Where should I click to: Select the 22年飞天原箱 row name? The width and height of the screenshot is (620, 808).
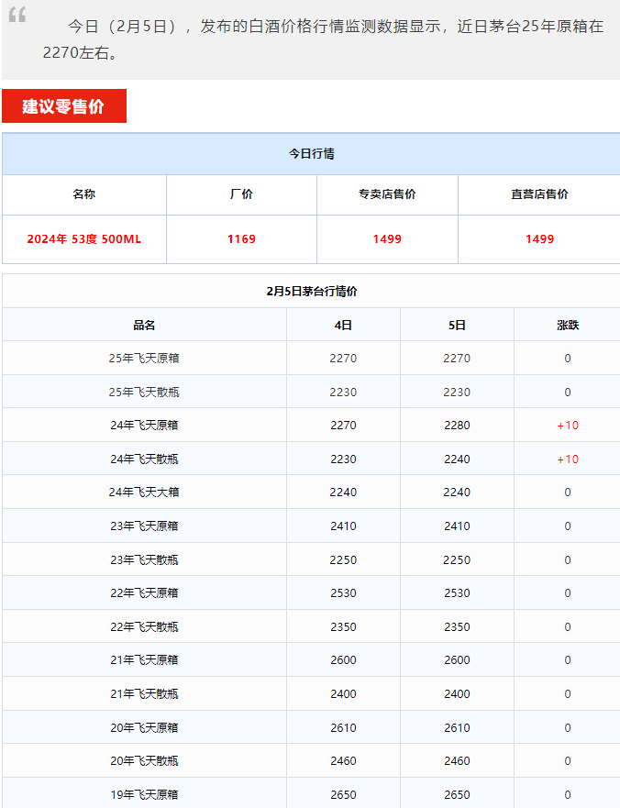(144, 593)
